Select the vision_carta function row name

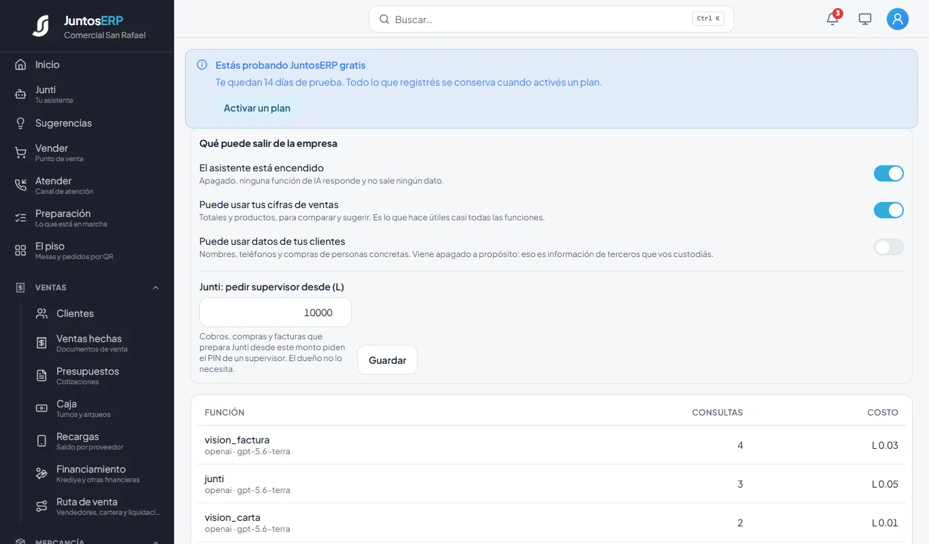point(233,517)
